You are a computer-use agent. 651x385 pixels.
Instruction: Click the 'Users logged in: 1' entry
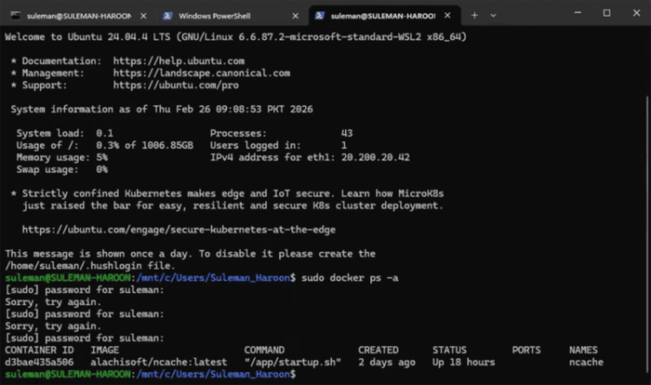tap(278, 145)
